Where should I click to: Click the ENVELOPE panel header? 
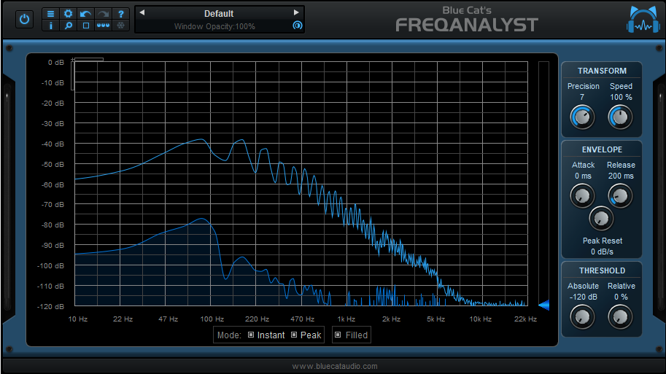602,149
